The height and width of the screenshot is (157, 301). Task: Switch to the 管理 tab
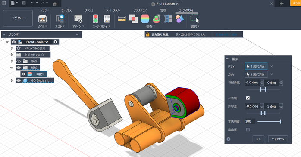tap(163, 10)
